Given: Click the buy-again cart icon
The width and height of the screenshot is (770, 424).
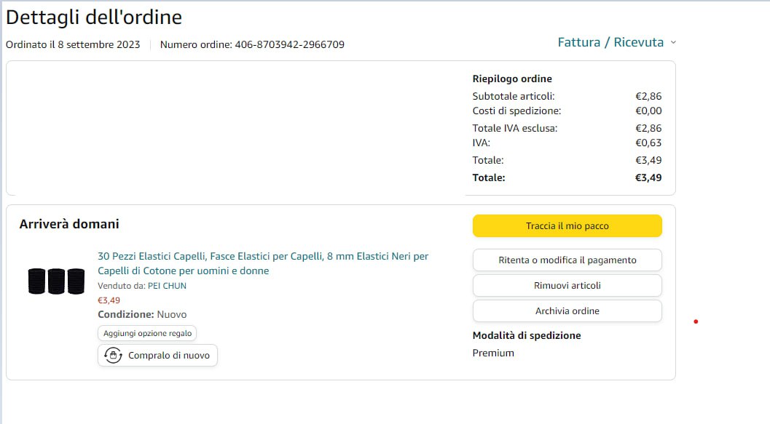Looking at the screenshot, I should coord(113,355).
